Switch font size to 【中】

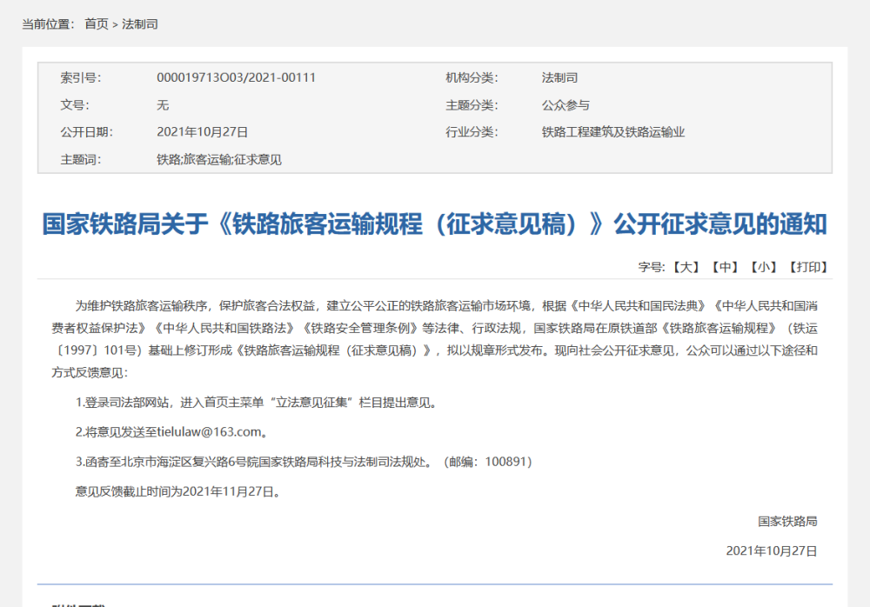coord(725,268)
